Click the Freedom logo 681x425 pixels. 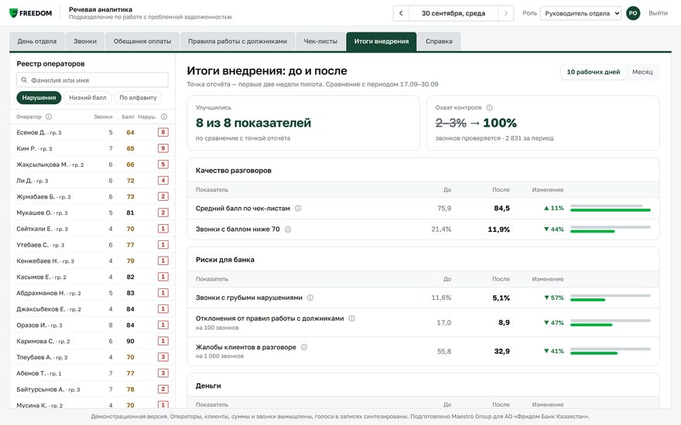pos(30,13)
